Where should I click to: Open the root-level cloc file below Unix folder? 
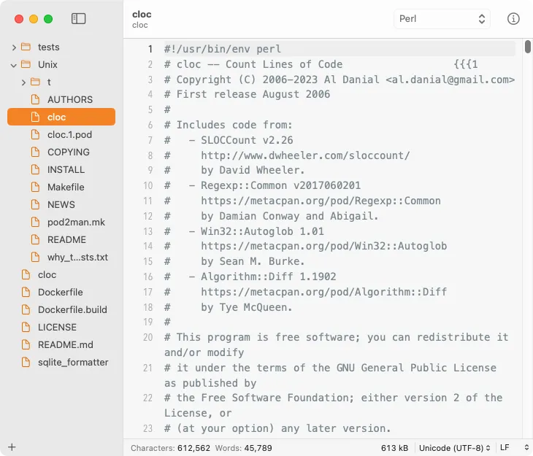point(61,274)
